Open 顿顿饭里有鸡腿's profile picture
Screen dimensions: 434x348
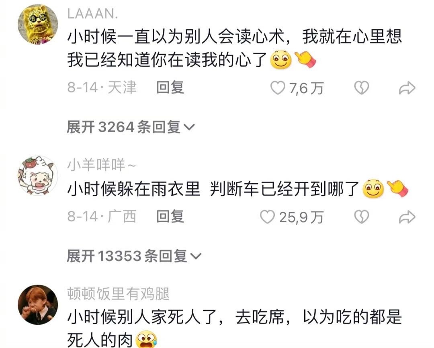38,305
